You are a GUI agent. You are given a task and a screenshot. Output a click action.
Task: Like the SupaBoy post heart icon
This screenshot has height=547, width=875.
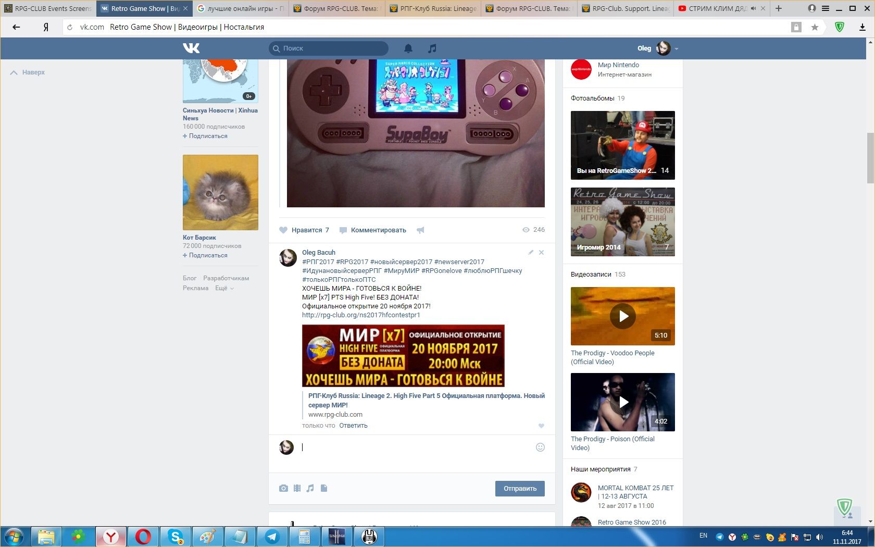[x=283, y=230]
